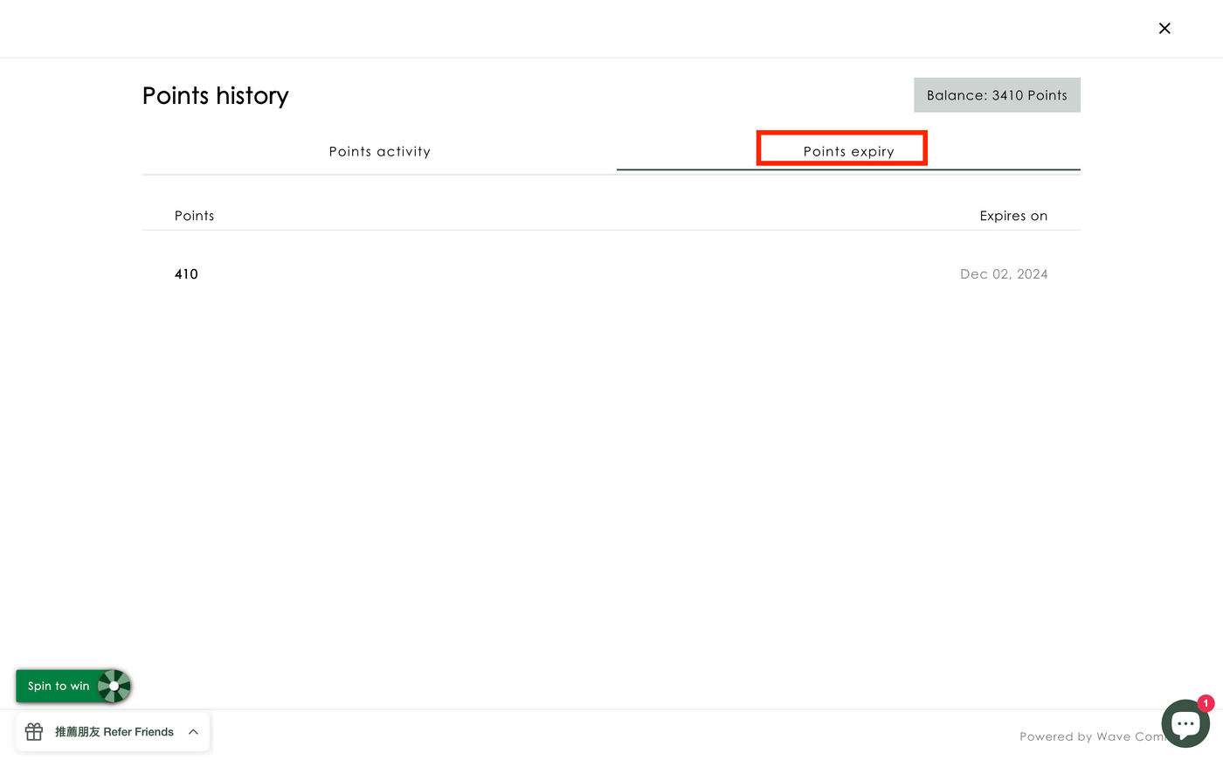1223x760 pixels.
Task: Click the gift box icon
Action: point(34,732)
